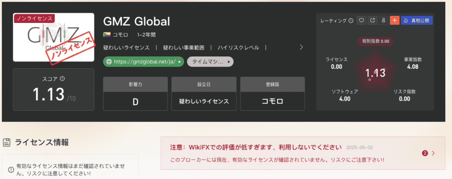
Task: Expand the tags row with right chevron
Action: pos(301,47)
